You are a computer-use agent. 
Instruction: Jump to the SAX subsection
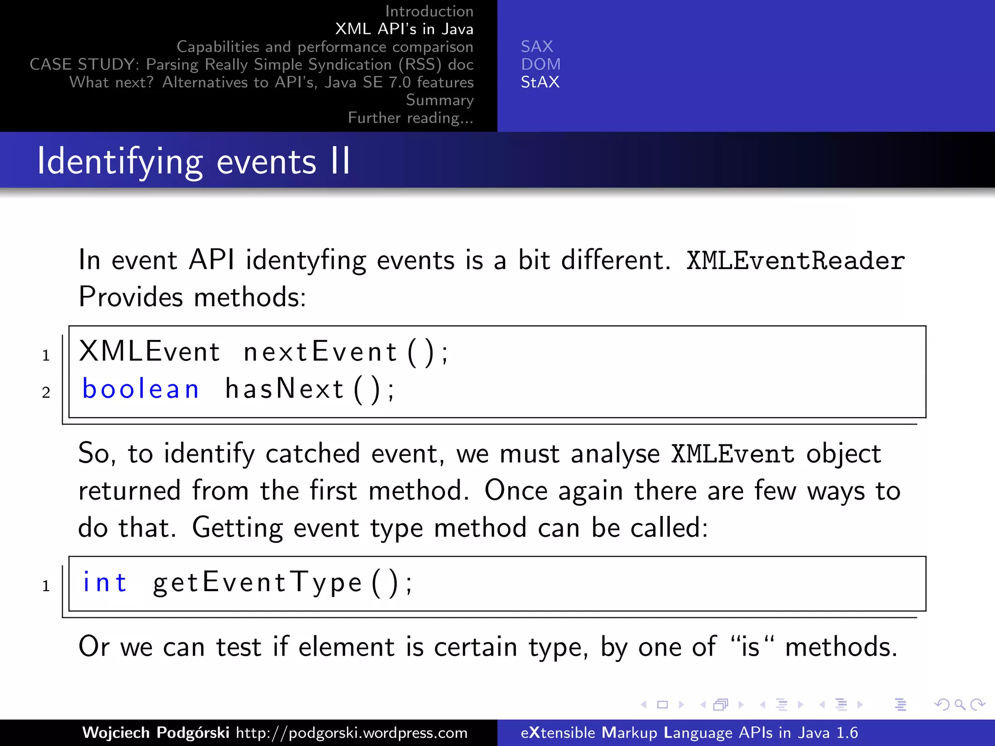(537, 47)
